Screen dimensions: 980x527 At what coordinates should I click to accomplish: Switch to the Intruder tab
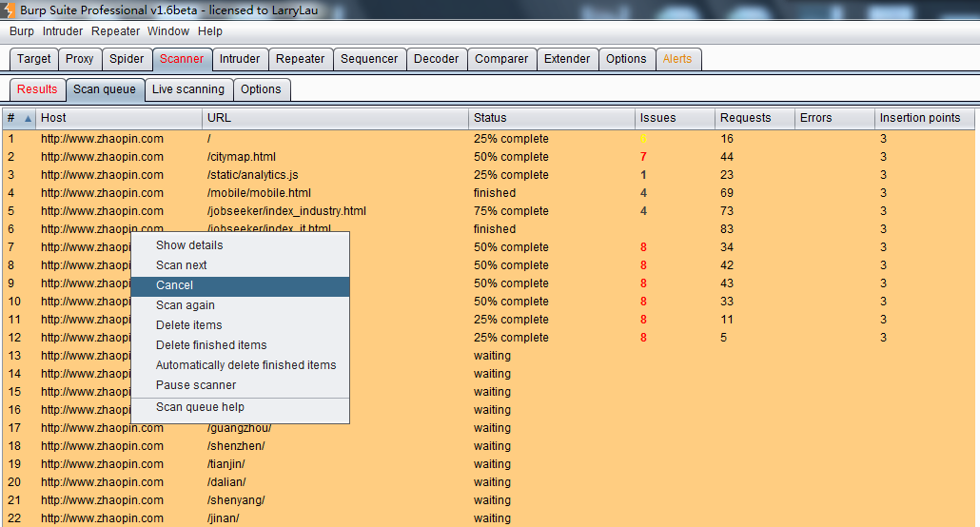coord(240,59)
